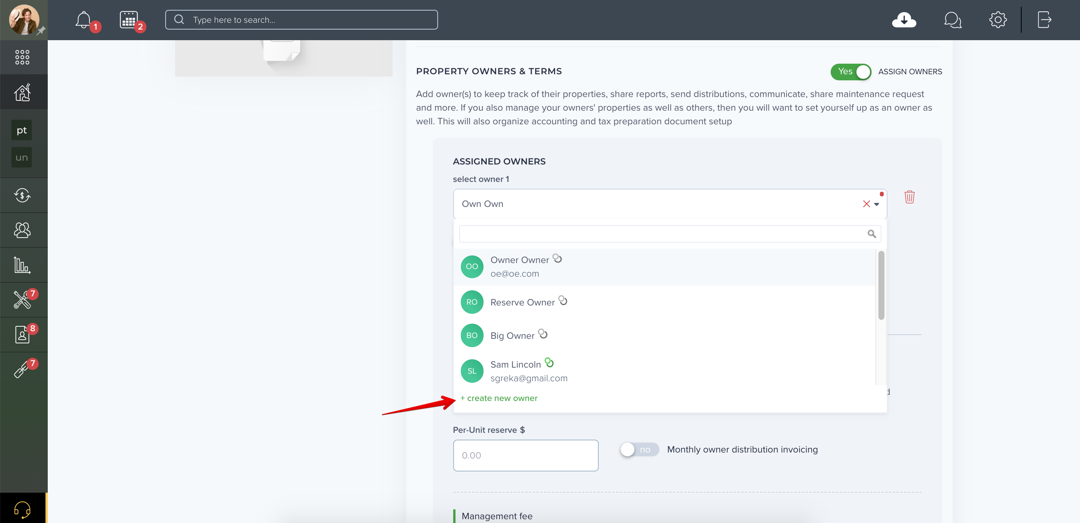This screenshot has height=523, width=1080.
Task: Toggle the Assign Owners Yes switch
Action: pos(851,72)
